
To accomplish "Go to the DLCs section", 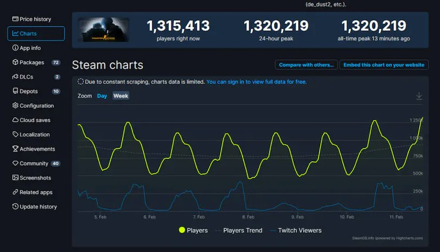I will 36,77.
